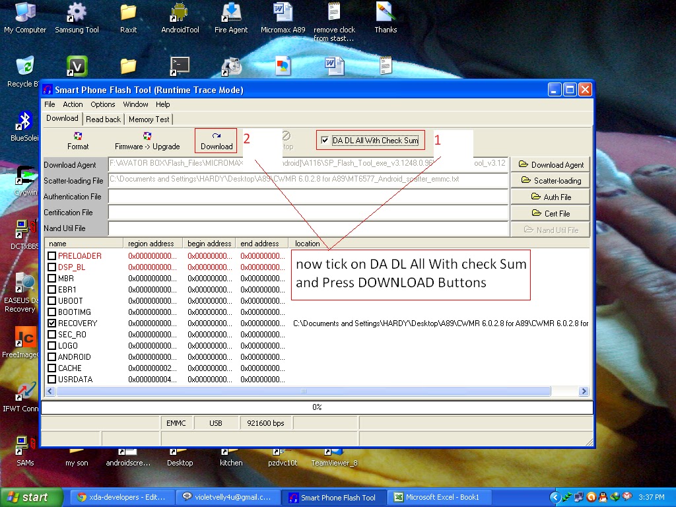Check the USRDATA partition checkbox

tap(51, 379)
